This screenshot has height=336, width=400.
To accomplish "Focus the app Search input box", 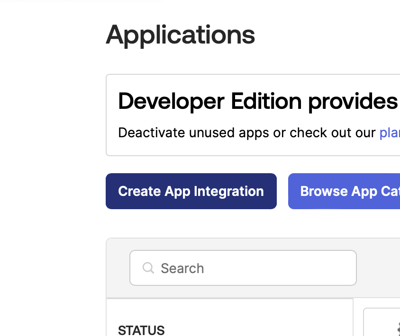I will 243,268.
